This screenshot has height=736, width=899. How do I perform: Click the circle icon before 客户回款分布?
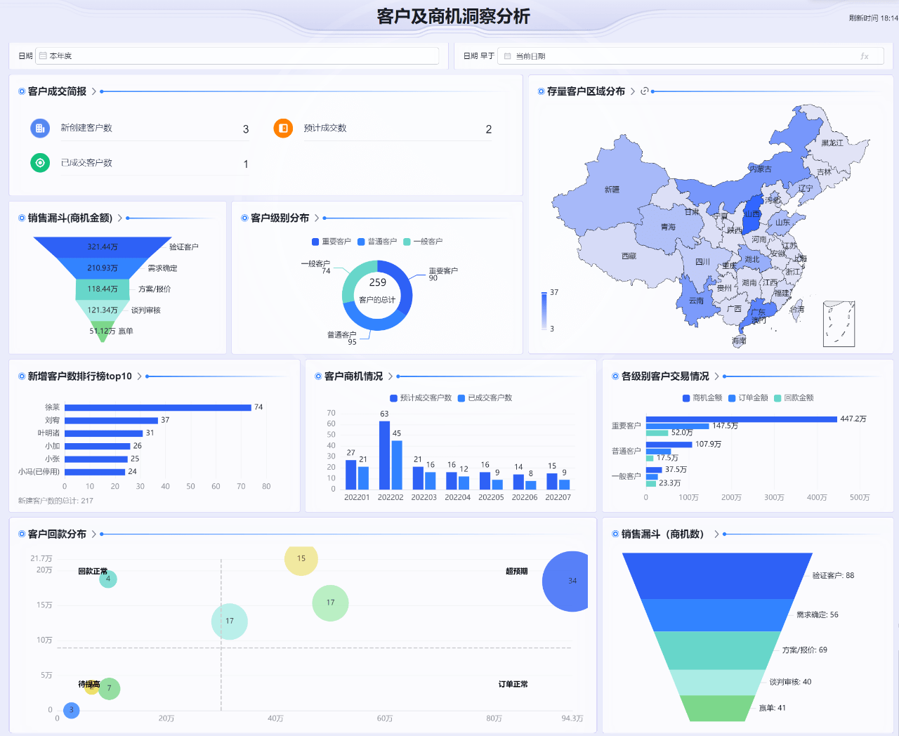pos(22,534)
